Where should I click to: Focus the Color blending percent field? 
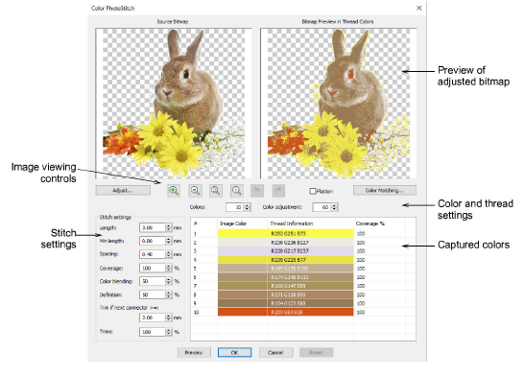click(153, 281)
